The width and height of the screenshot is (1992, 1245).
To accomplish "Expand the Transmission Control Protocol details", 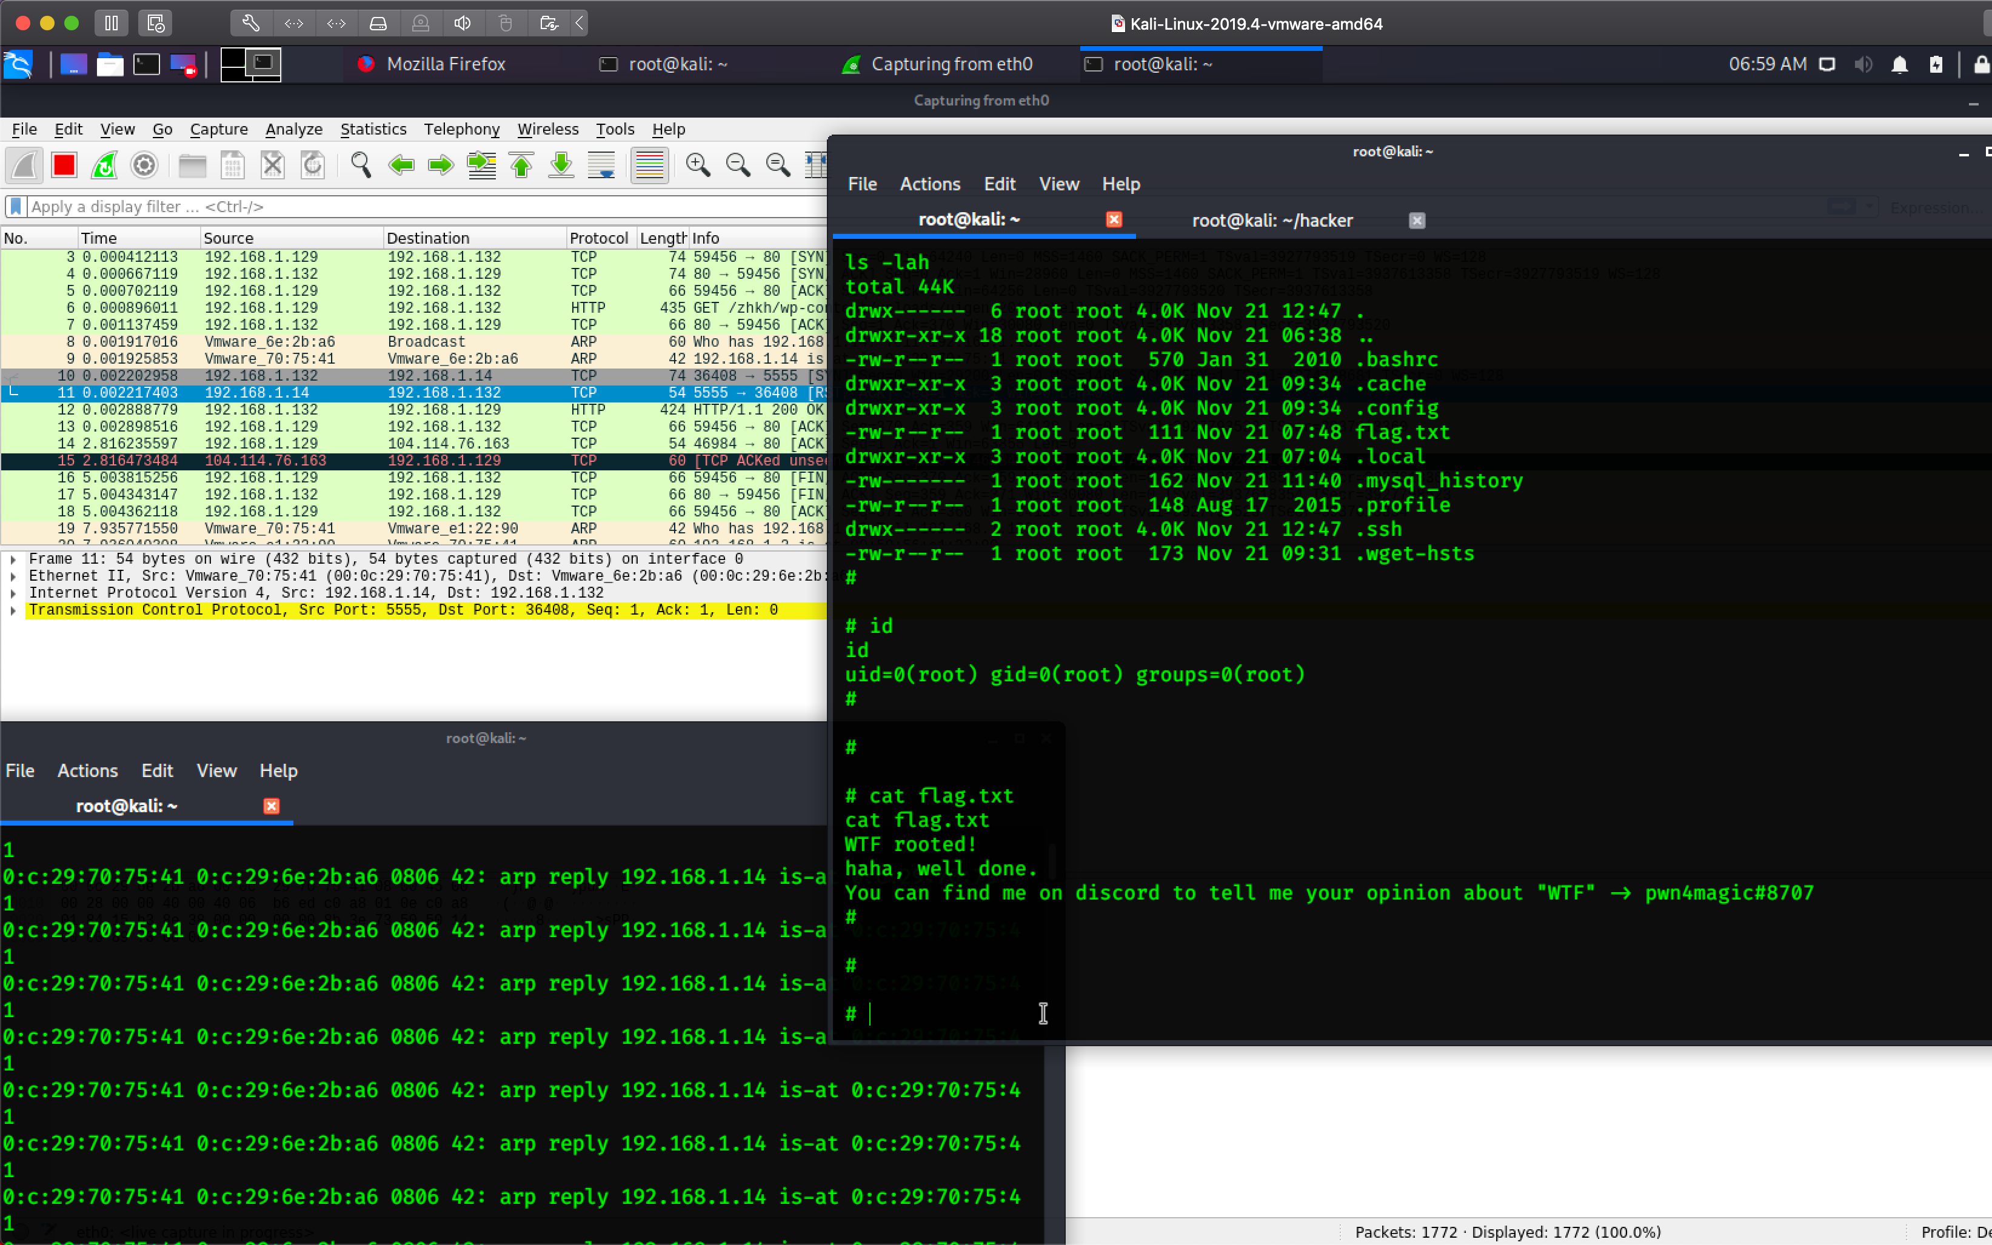I will pyautogui.click(x=13, y=610).
